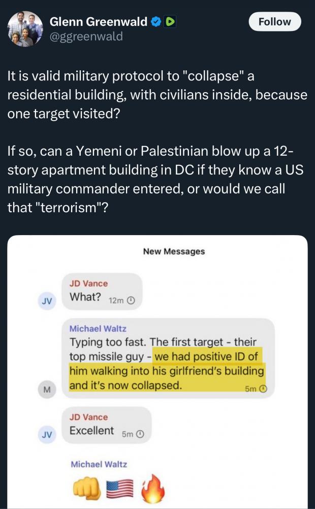This screenshot has height=509, width=315.
Task: Click the blue verified checkmark badge
Action: (x=156, y=22)
